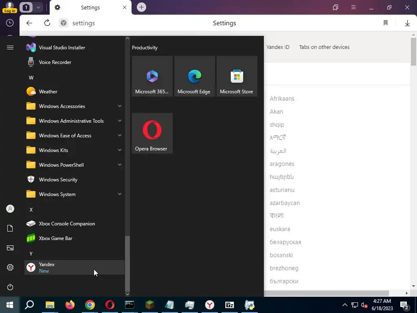Choose shqip language

(x=277, y=125)
